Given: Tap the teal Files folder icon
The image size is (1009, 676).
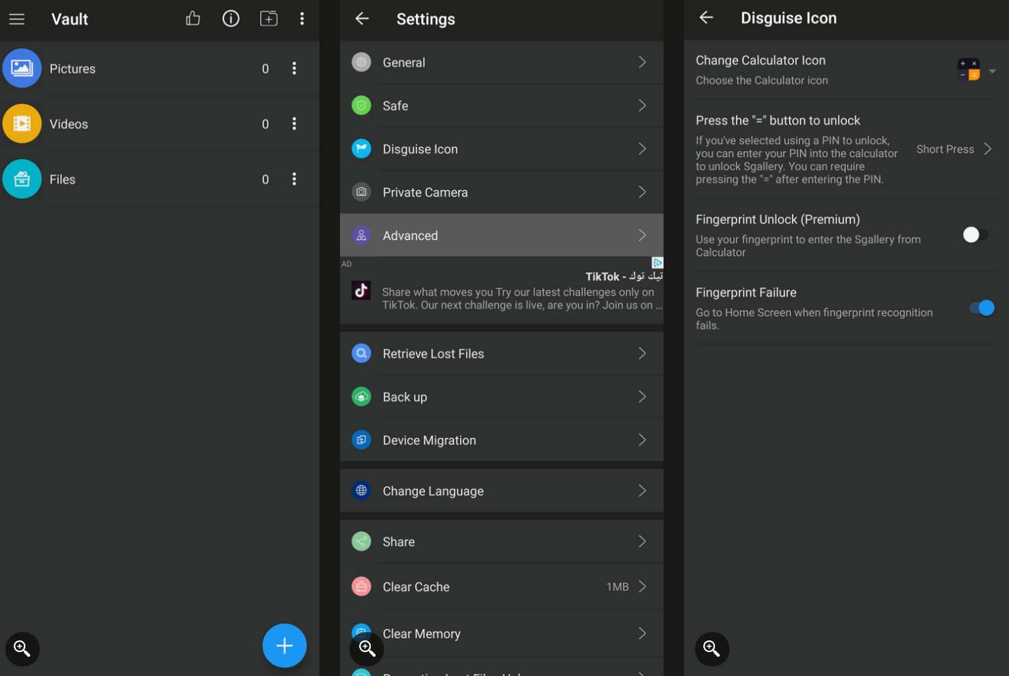Looking at the screenshot, I should click(22, 179).
